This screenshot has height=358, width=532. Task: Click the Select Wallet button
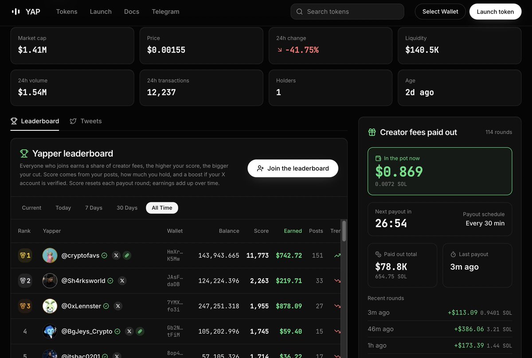[440, 12]
